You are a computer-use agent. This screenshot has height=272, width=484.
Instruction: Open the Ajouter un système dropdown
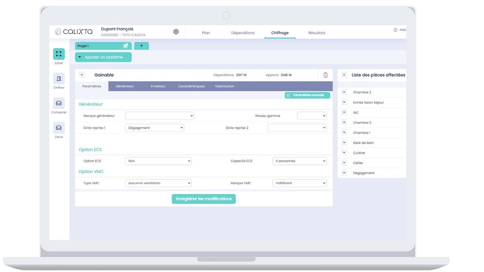[x=103, y=57]
